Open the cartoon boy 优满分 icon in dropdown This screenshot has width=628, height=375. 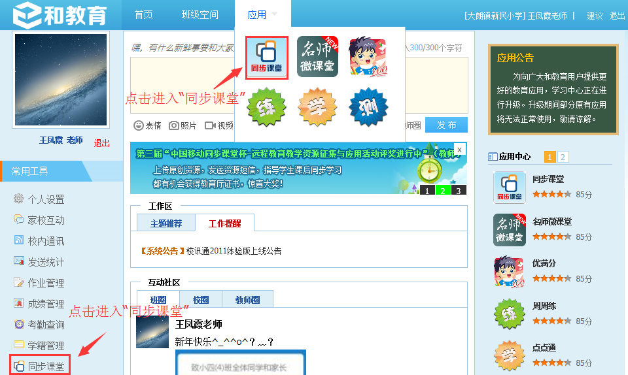coord(368,57)
